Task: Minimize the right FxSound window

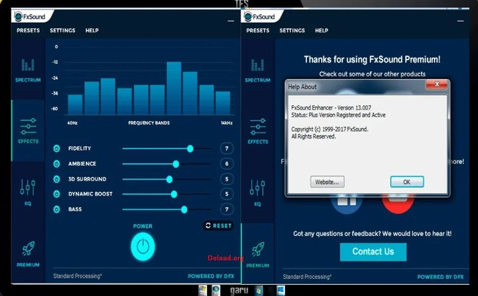Action: [x=460, y=21]
